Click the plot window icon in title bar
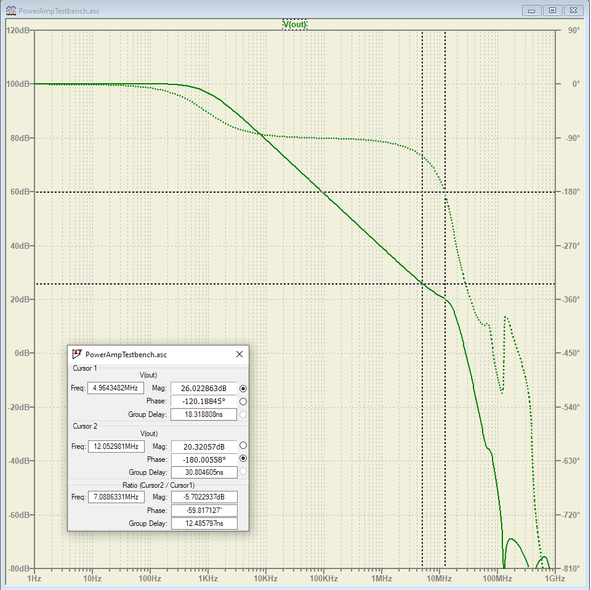591x590 pixels. tap(11, 10)
